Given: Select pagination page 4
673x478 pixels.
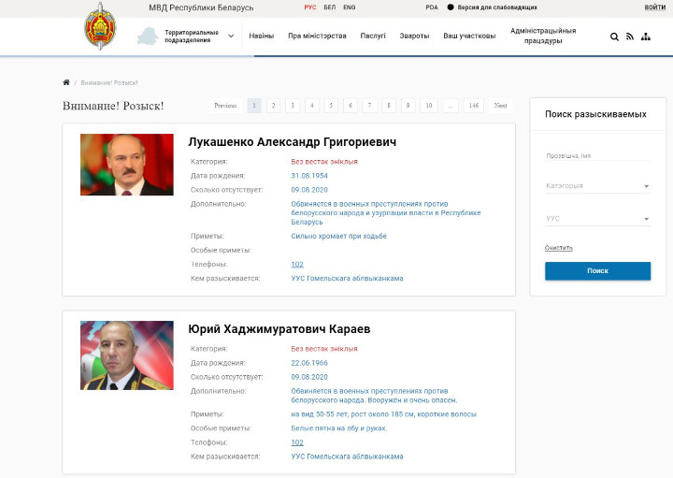Looking at the screenshot, I should pos(312,106).
